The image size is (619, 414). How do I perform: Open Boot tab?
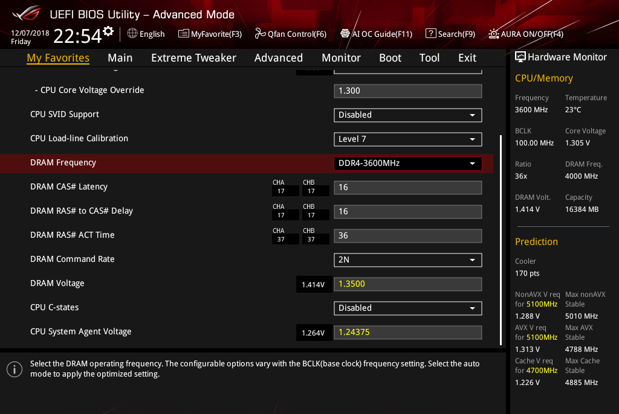(x=390, y=58)
